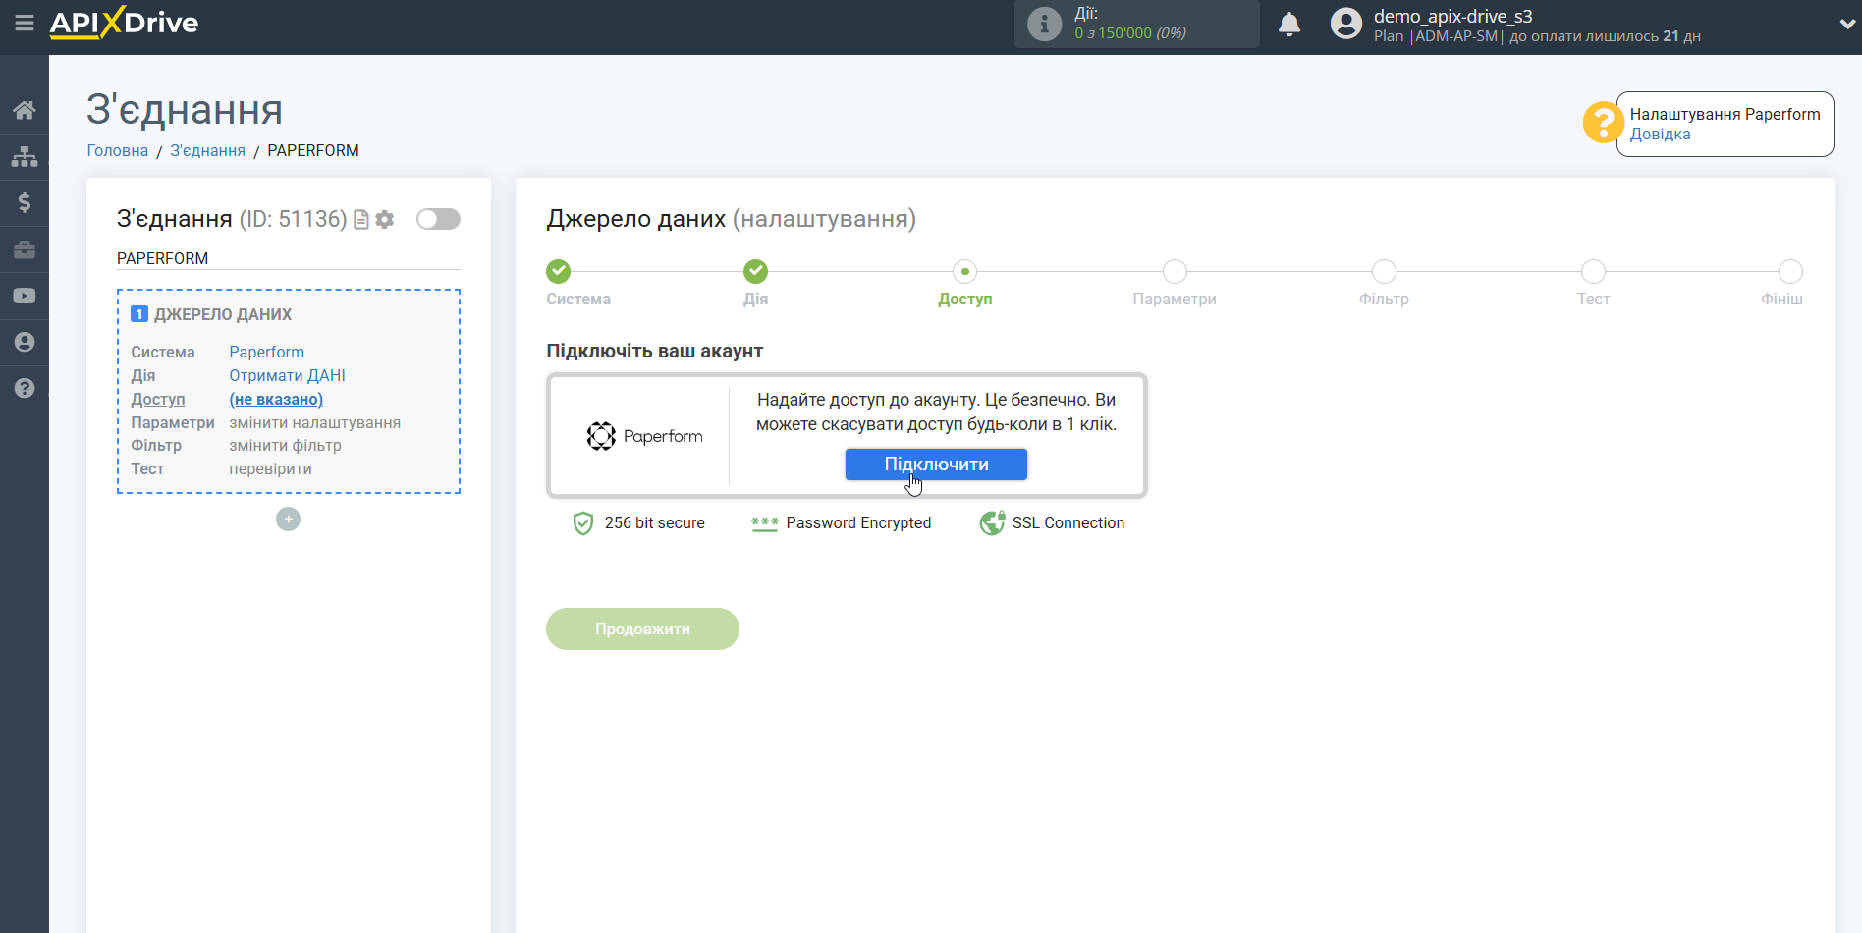Image resolution: width=1862 pixels, height=933 pixels.
Task: Select the Фініш step
Action: click(x=1790, y=271)
